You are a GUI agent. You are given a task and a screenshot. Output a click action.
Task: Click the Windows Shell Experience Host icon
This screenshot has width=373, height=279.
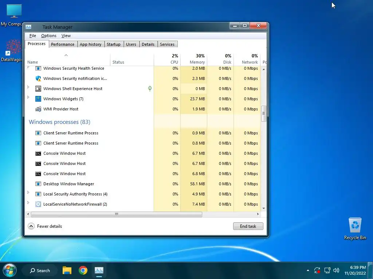click(38, 89)
